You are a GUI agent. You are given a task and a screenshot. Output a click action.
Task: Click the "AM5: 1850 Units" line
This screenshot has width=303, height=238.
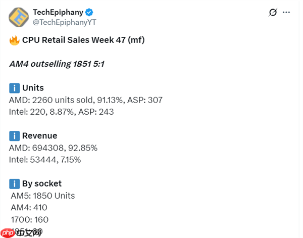click(43, 196)
